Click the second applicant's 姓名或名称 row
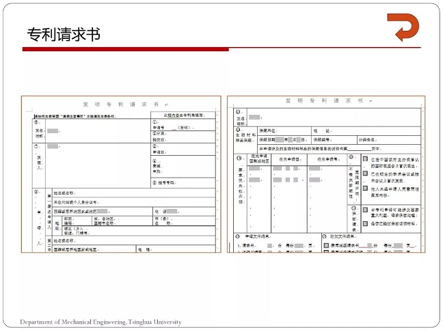 (134, 240)
